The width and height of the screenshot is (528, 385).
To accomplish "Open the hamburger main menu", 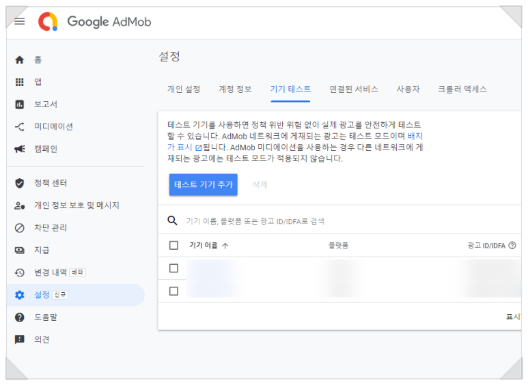I will (x=20, y=22).
